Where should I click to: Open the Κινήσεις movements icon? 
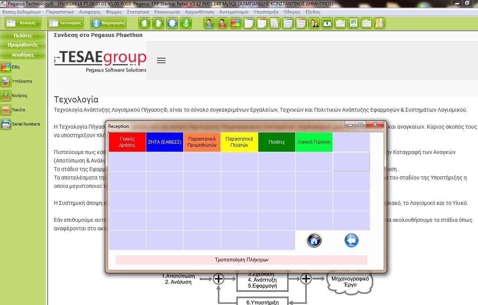(6, 96)
